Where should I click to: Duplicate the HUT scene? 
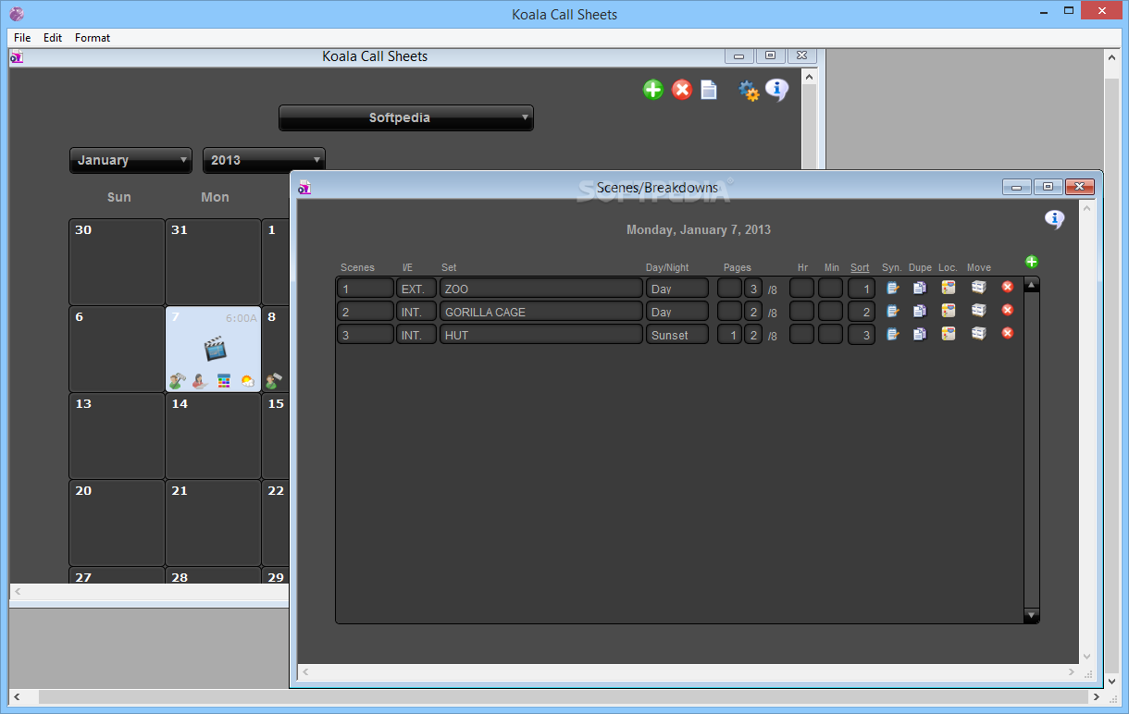pyautogui.click(x=919, y=334)
